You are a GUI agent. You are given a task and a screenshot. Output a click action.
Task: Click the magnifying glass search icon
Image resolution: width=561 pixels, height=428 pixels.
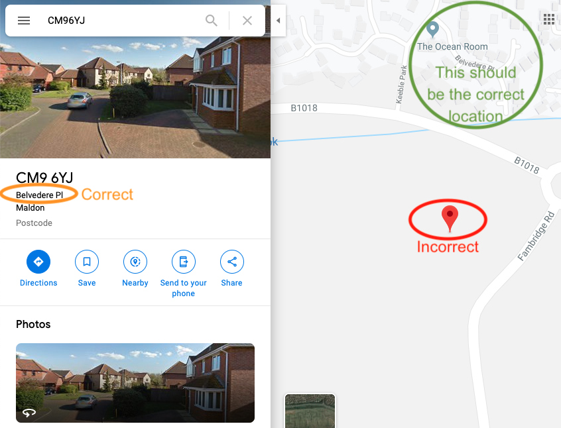[x=212, y=21]
